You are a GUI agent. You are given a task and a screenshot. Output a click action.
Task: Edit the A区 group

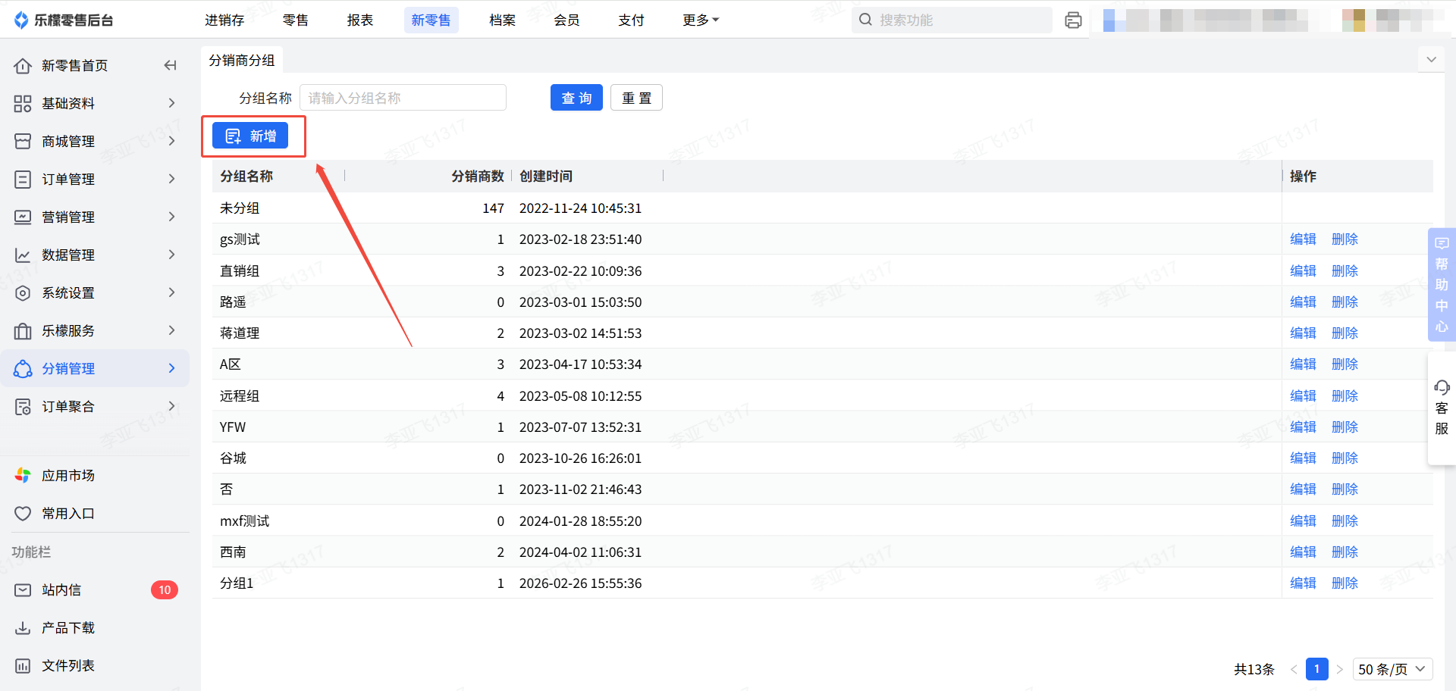1303,364
